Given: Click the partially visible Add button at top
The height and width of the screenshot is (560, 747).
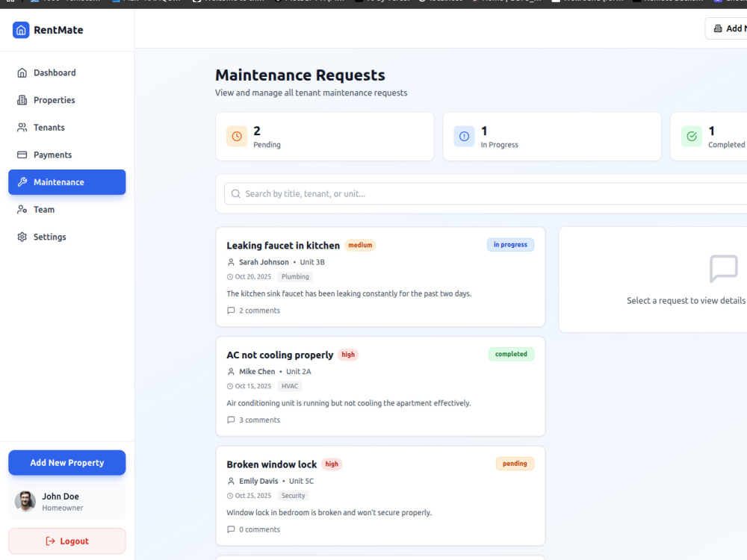Looking at the screenshot, I should (726, 28).
